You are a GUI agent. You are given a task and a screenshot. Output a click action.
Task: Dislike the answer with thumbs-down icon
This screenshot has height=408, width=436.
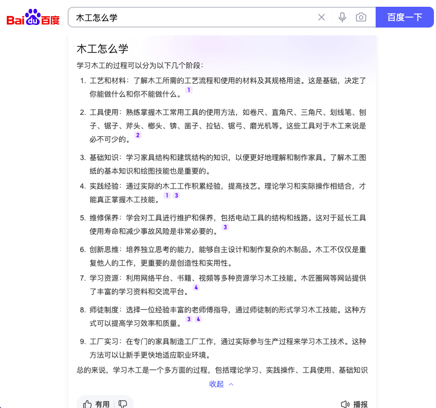click(123, 404)
